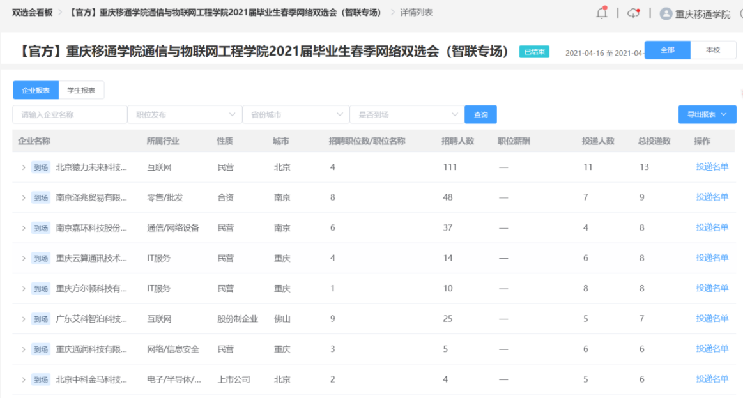The image size is (743, 398).
Task: Open the 是否到场 dropdown
Action: (407, 115)
